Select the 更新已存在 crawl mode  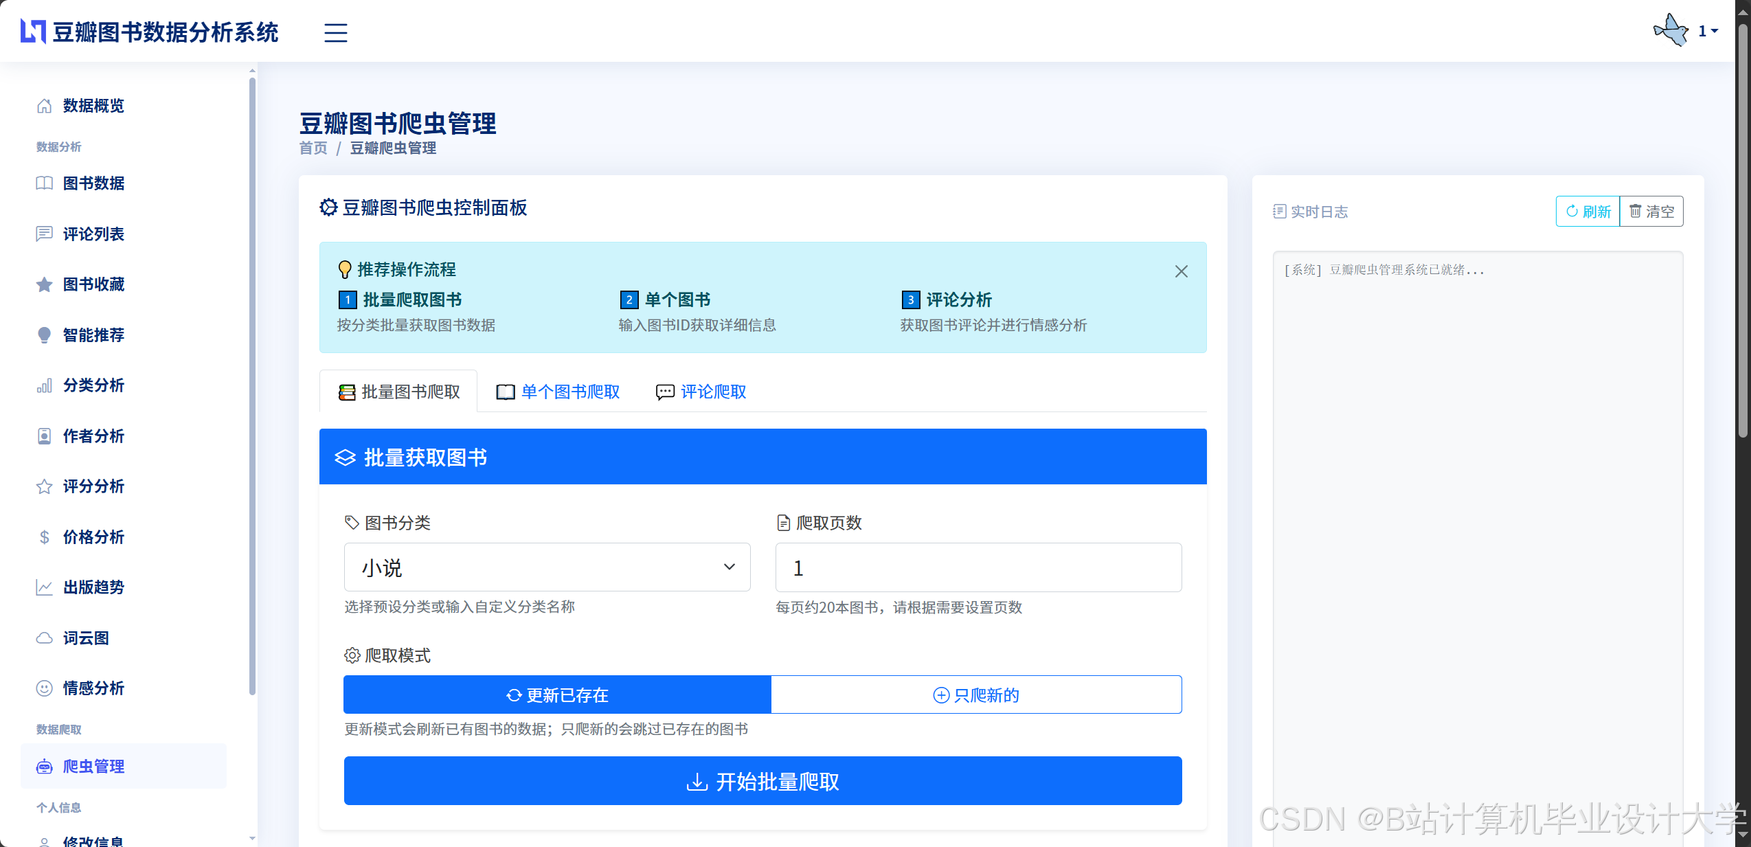coord(556,695)
